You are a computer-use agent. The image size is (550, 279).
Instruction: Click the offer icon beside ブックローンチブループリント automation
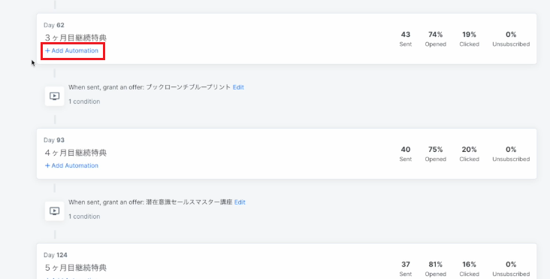click(x=54, y=96)
